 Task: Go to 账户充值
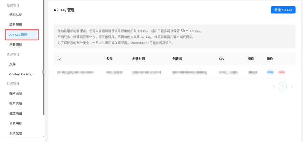click(16, 103)
